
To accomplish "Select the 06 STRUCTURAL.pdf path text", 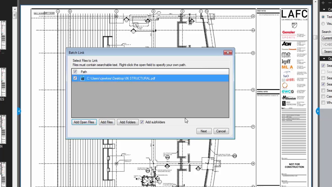I will (x=121, y=78).
